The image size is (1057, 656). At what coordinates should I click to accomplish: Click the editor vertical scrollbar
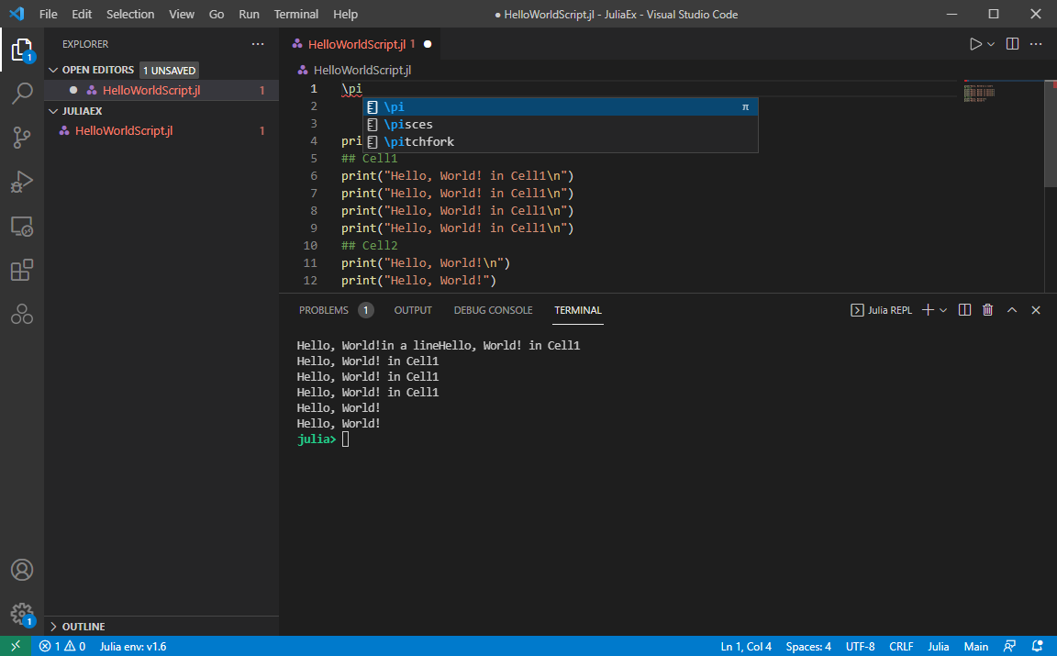pyautogui.click(x=1051, y=135)
